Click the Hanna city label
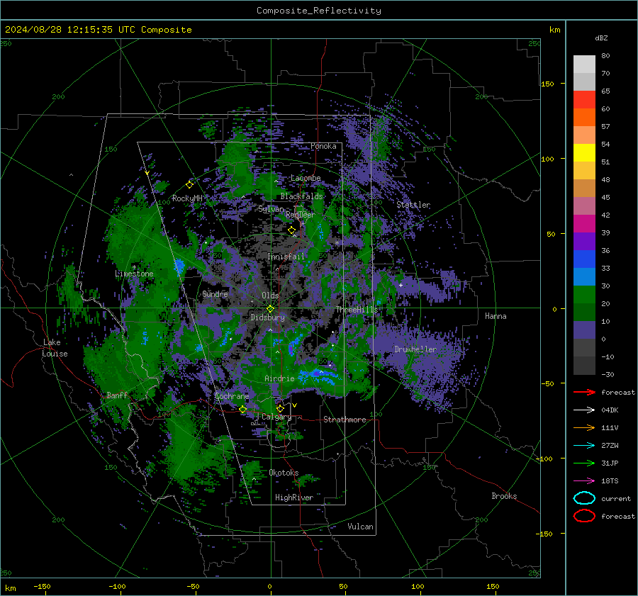The width and height of the screenshot is (638, 596). (496, 316)
